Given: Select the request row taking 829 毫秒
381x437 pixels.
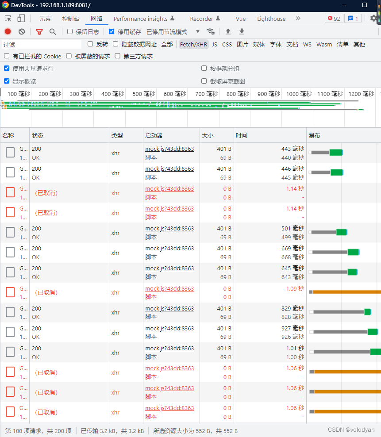Looking at the screenshot, I should pos(190,312).
